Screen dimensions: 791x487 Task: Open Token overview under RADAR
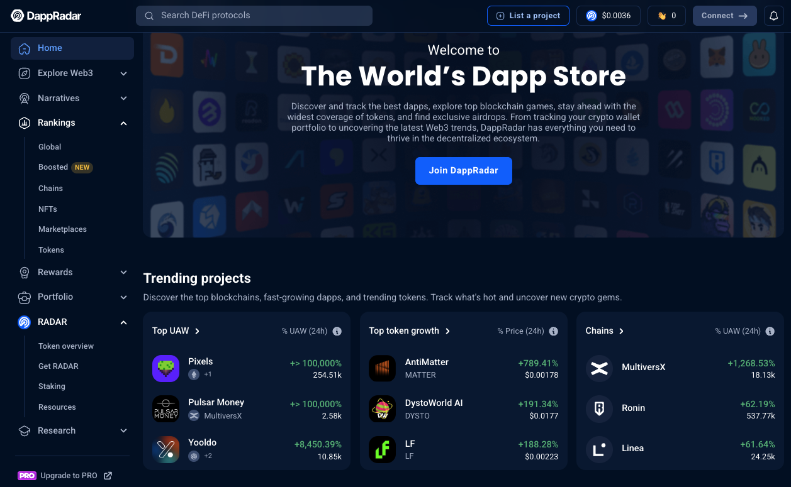(66, 346)
